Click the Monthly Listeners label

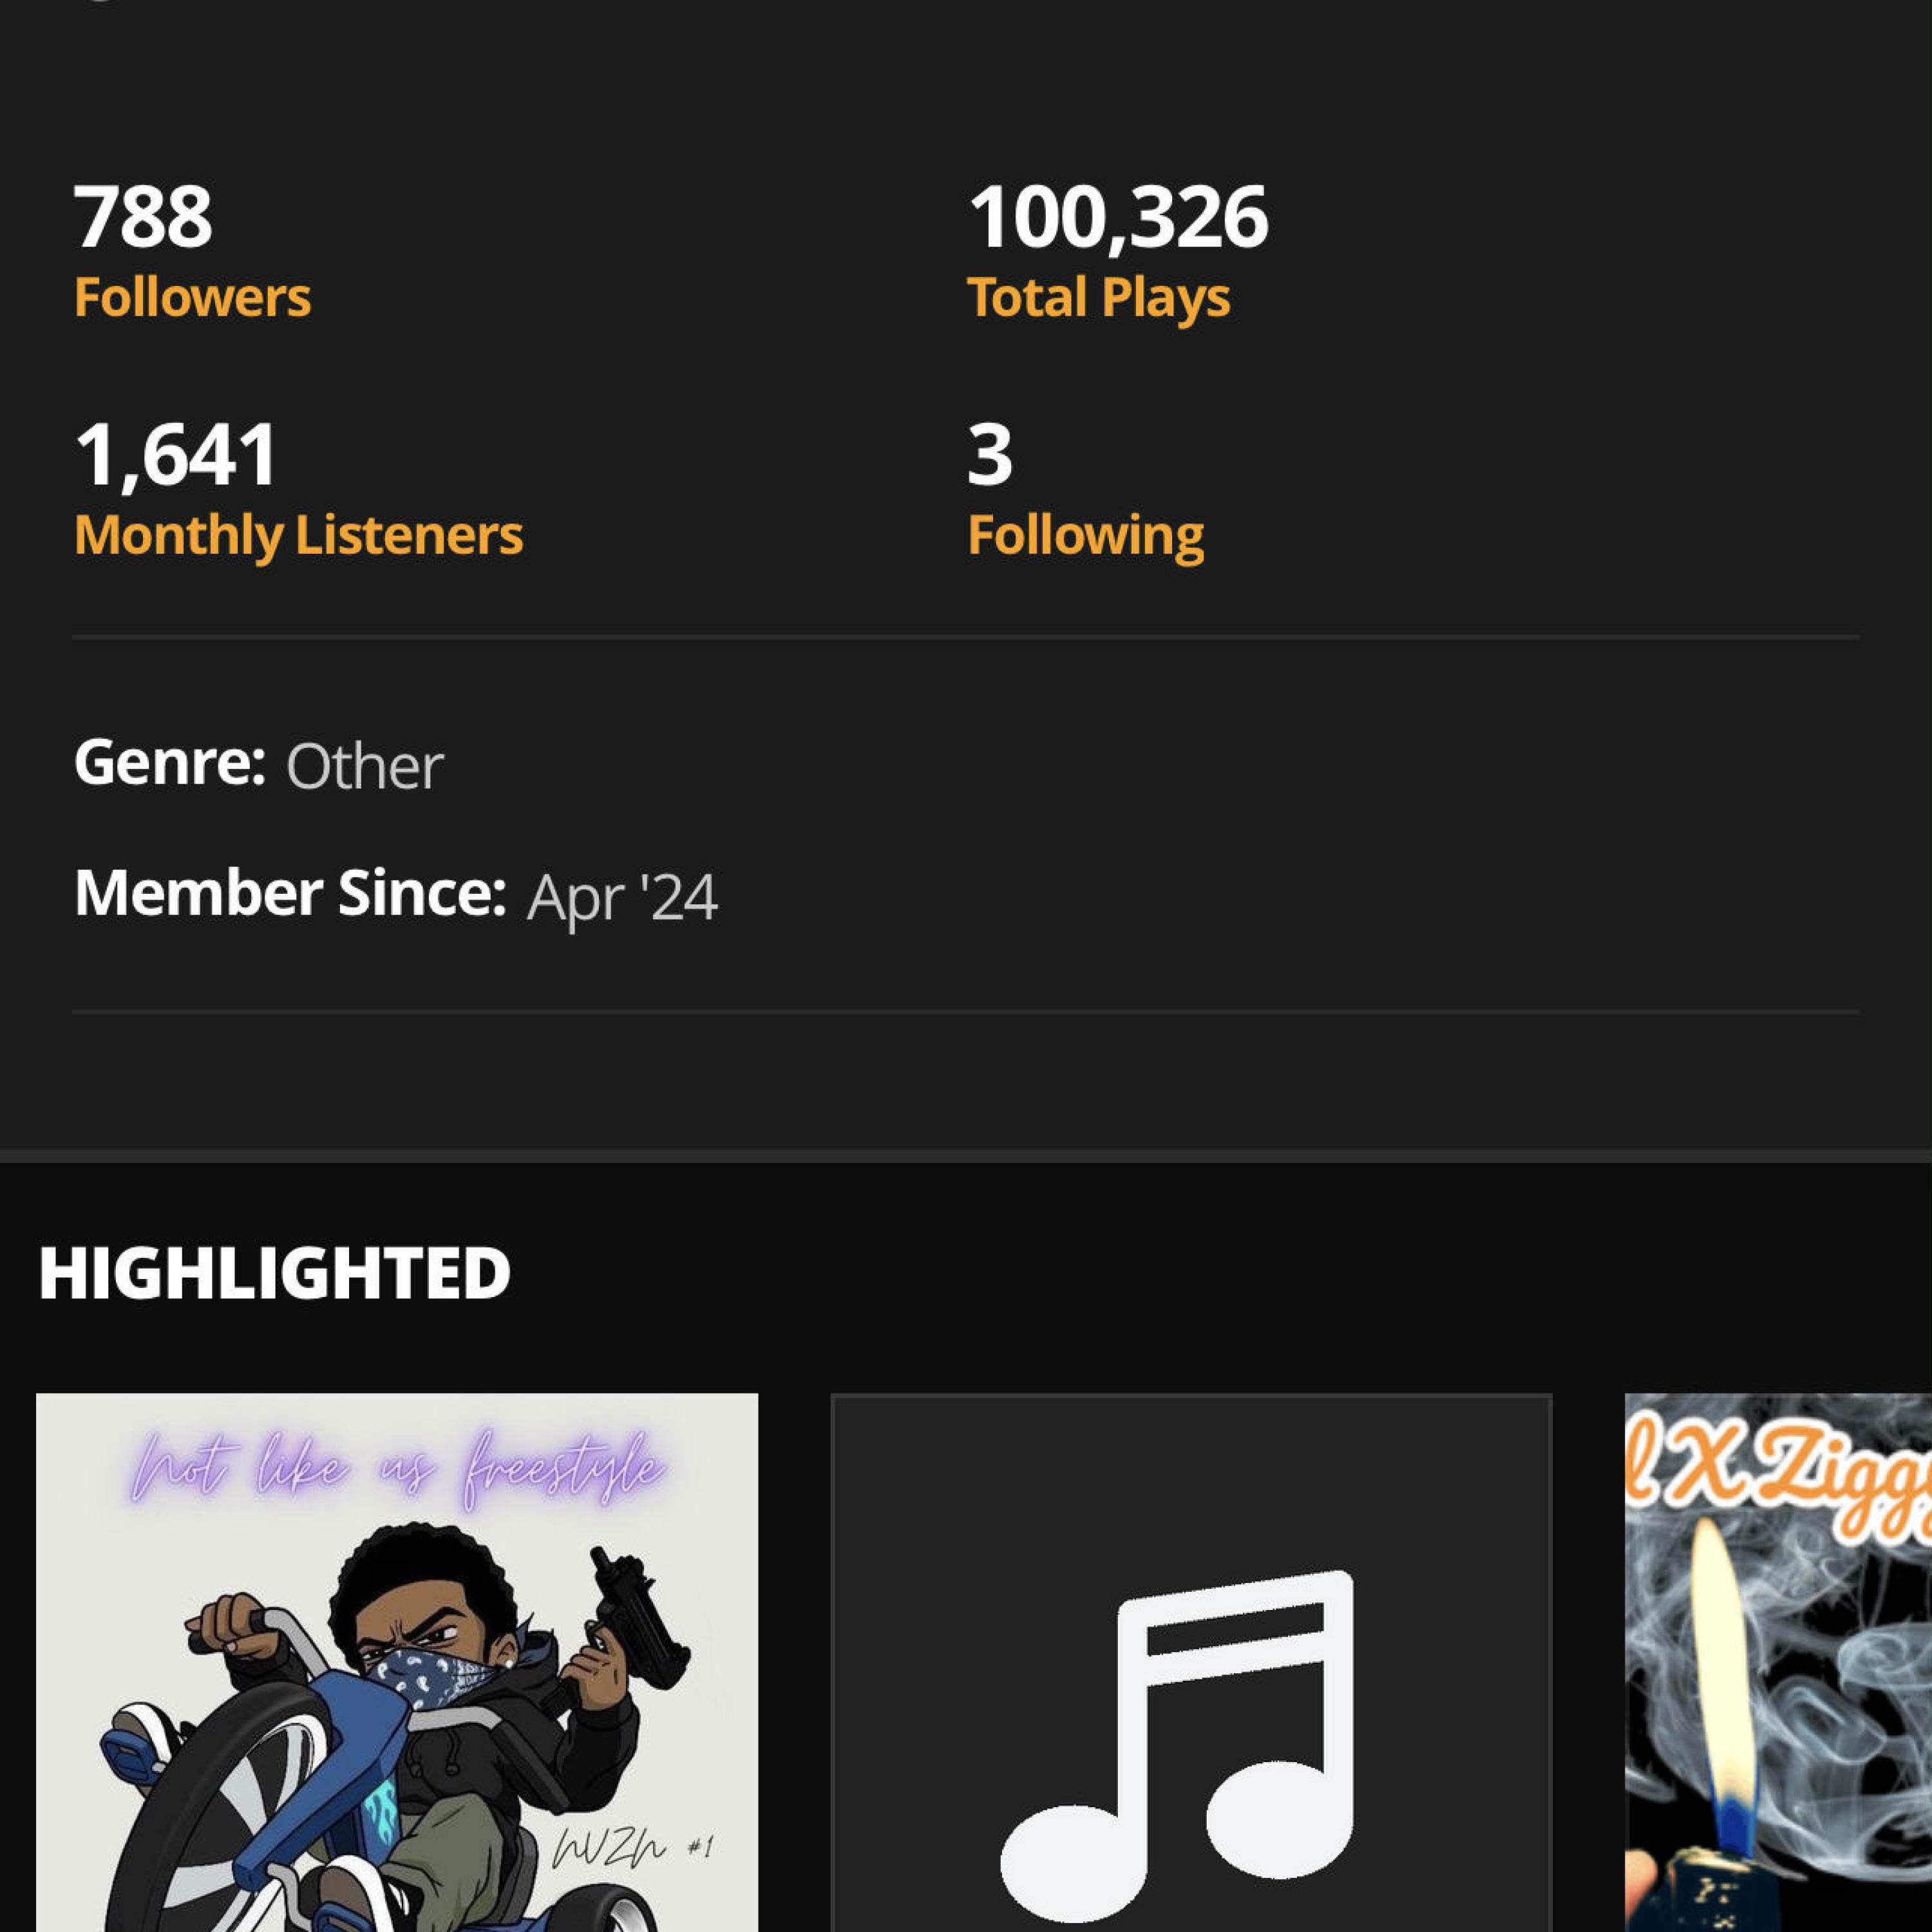(x=298, y=535)
